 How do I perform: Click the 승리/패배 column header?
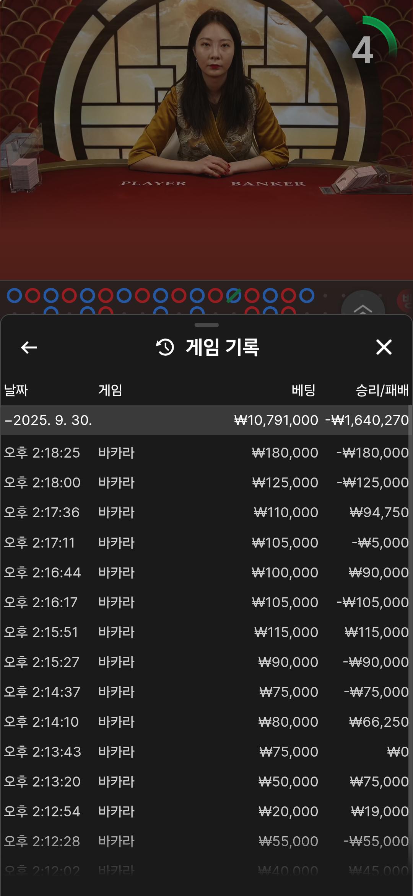(382, 390)
